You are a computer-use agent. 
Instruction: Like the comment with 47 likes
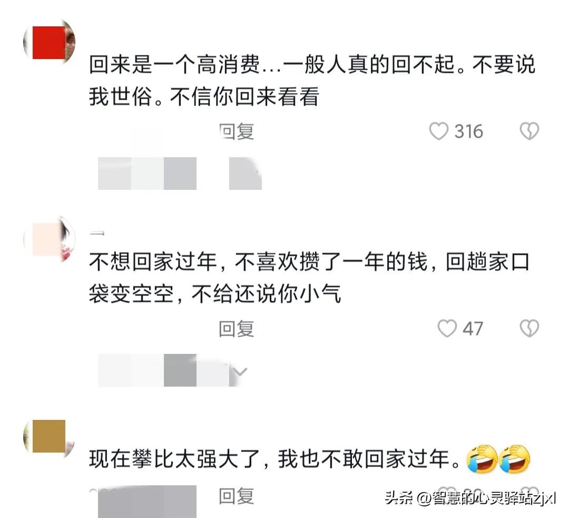click(x=447, y=329)
